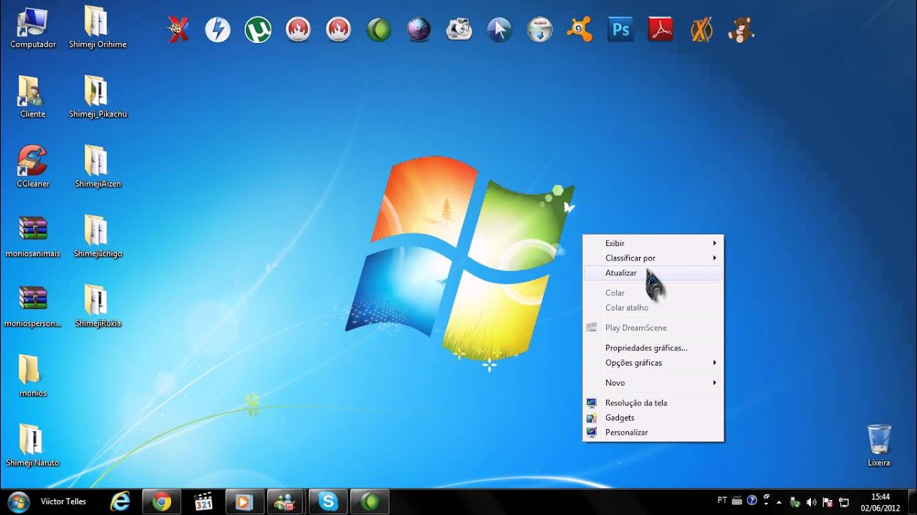Open the Windows Start menu
The height and width of the screenshot is (515, 917).
coord(19,501)
